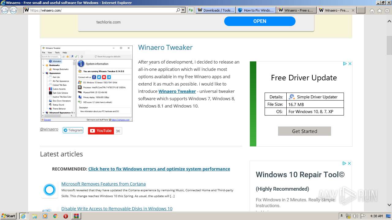Follow the @winaero Twitter link
The image size is (392, 220).
click(49, 129)
